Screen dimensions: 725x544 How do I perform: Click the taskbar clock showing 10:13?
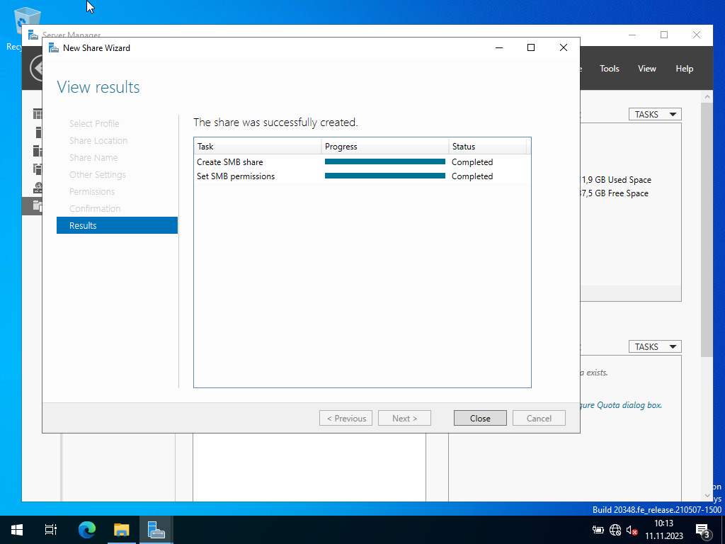point(663,530)
